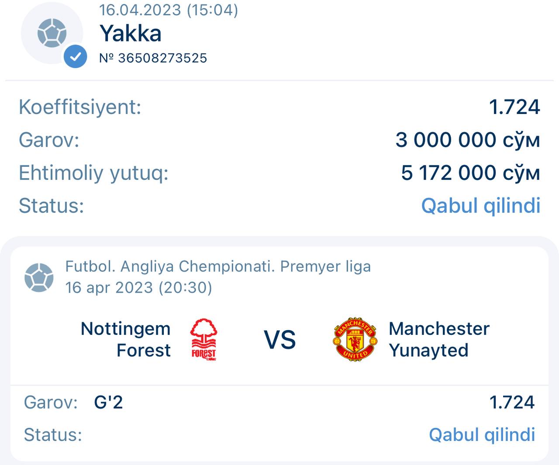Click the bet timestamp 16.04.2023 (15:04)
Image resolution: width=559 pixels, height=465 pixels.
[169, 9]
